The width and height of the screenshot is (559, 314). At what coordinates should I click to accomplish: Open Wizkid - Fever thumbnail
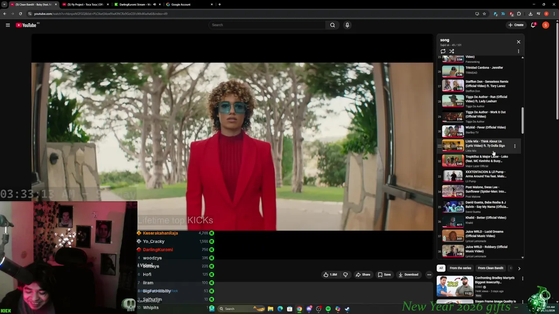(453, 131)
